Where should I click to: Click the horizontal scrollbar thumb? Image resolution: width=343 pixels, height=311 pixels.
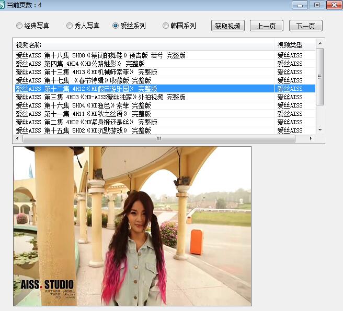[159, 138]
